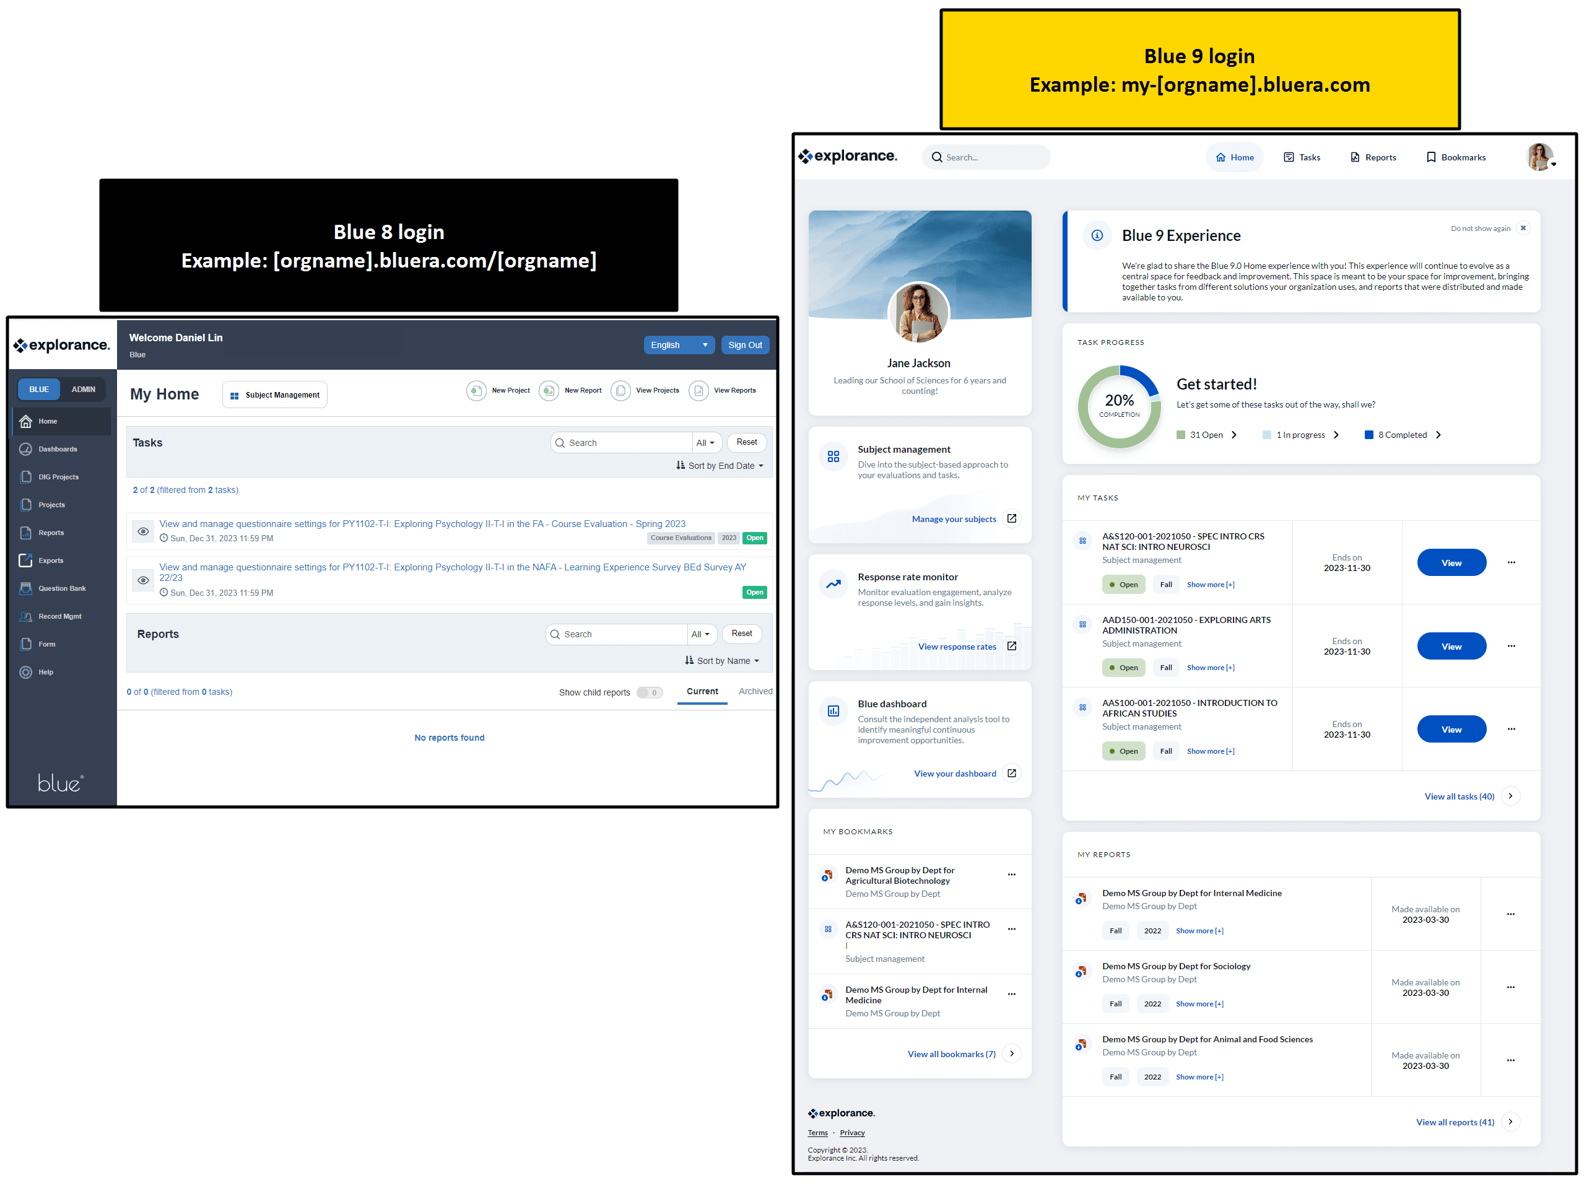Click the Blue dashboard card icon
Screen dimensions: 1584x1186
click(833, 712)
